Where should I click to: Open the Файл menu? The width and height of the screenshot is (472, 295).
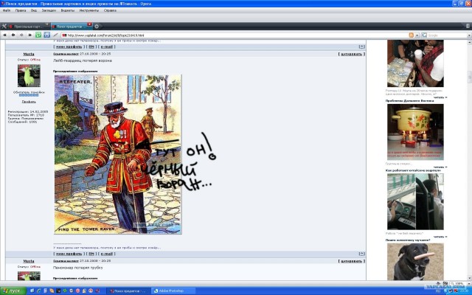[x=7, y=10]
